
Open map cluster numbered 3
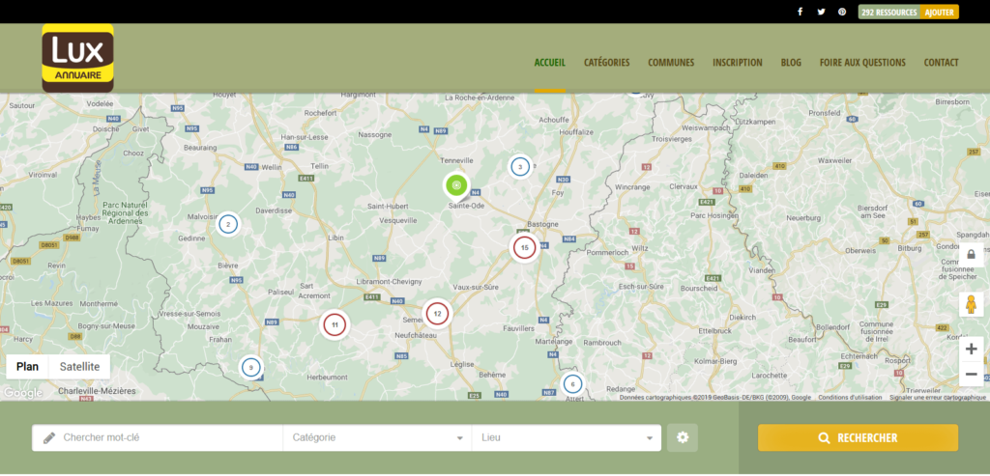point(519,167)
